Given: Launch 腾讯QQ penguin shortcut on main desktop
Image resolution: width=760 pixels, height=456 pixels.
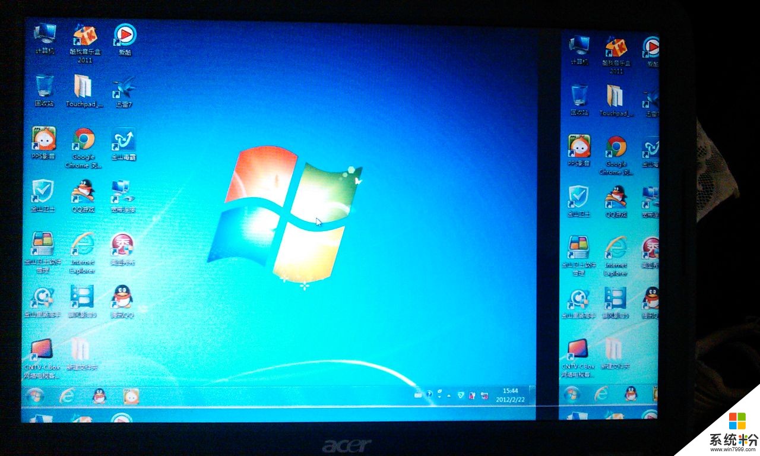Looking at the screenshot, I should coord(122,302).
